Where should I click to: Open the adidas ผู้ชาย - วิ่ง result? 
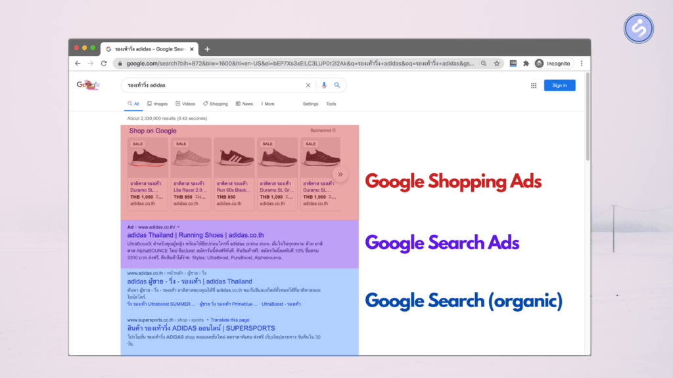click(x=189, y=282)
